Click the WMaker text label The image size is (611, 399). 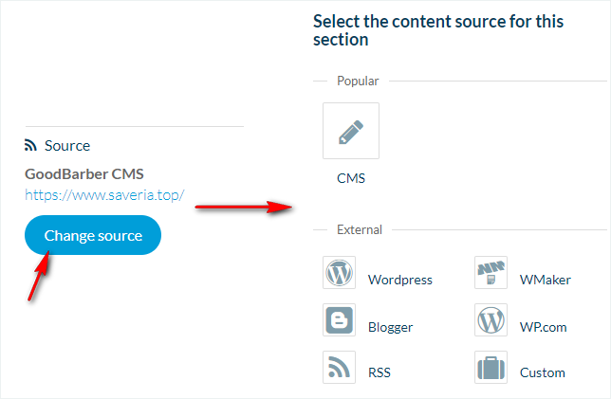tap(545, 280)
